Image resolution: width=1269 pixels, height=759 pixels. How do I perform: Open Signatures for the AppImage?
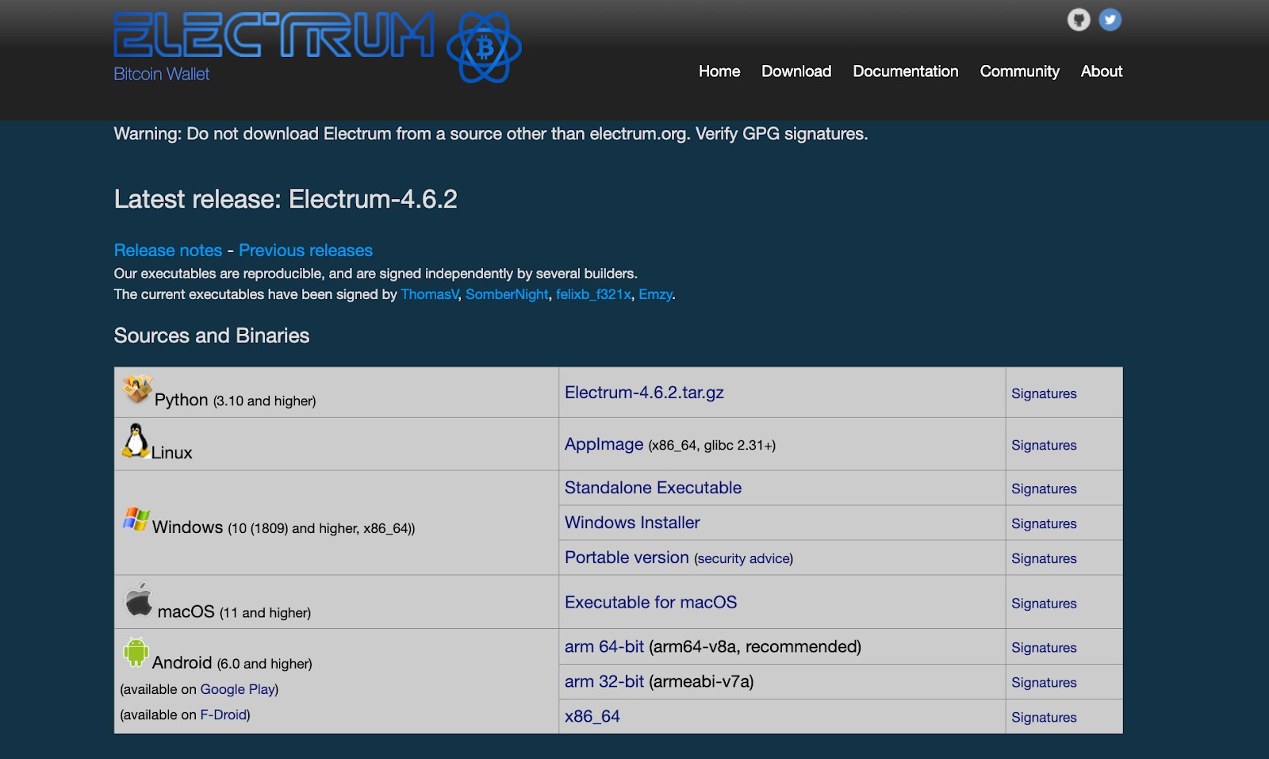pyautogui.click(x=1044, y=445)
